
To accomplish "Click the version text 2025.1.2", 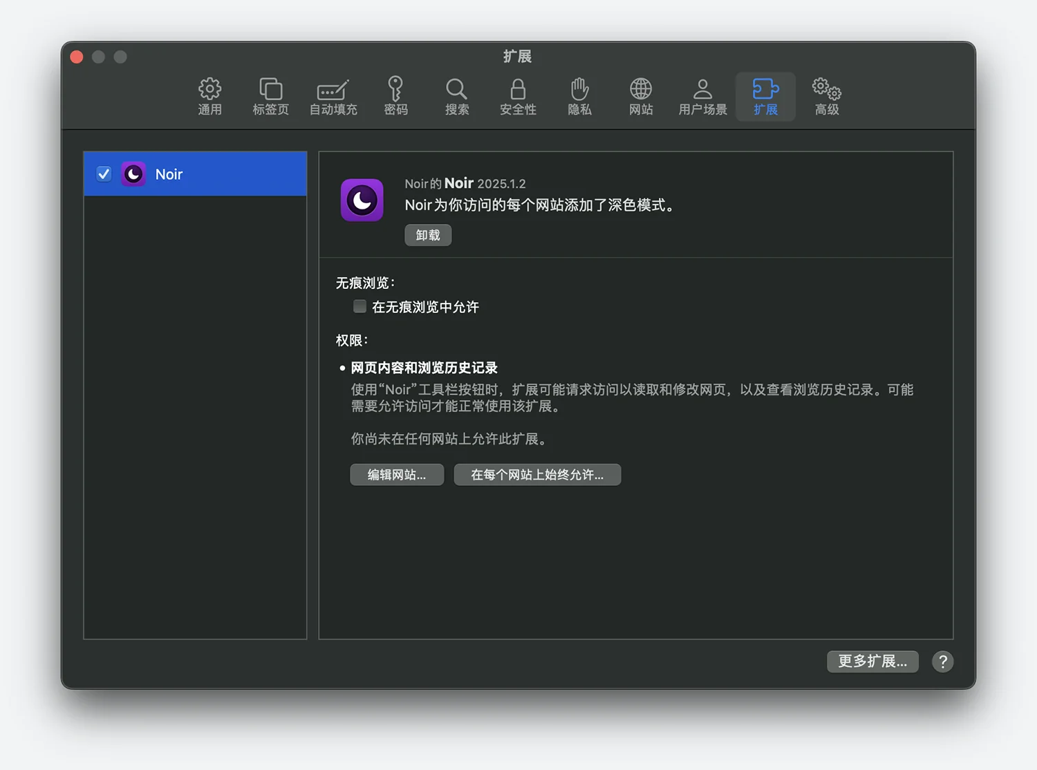I will 501,184.
